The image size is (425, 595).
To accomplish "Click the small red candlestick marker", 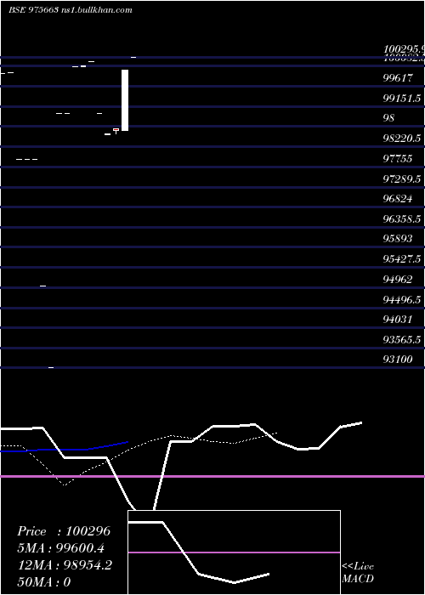I will (116, 130).
